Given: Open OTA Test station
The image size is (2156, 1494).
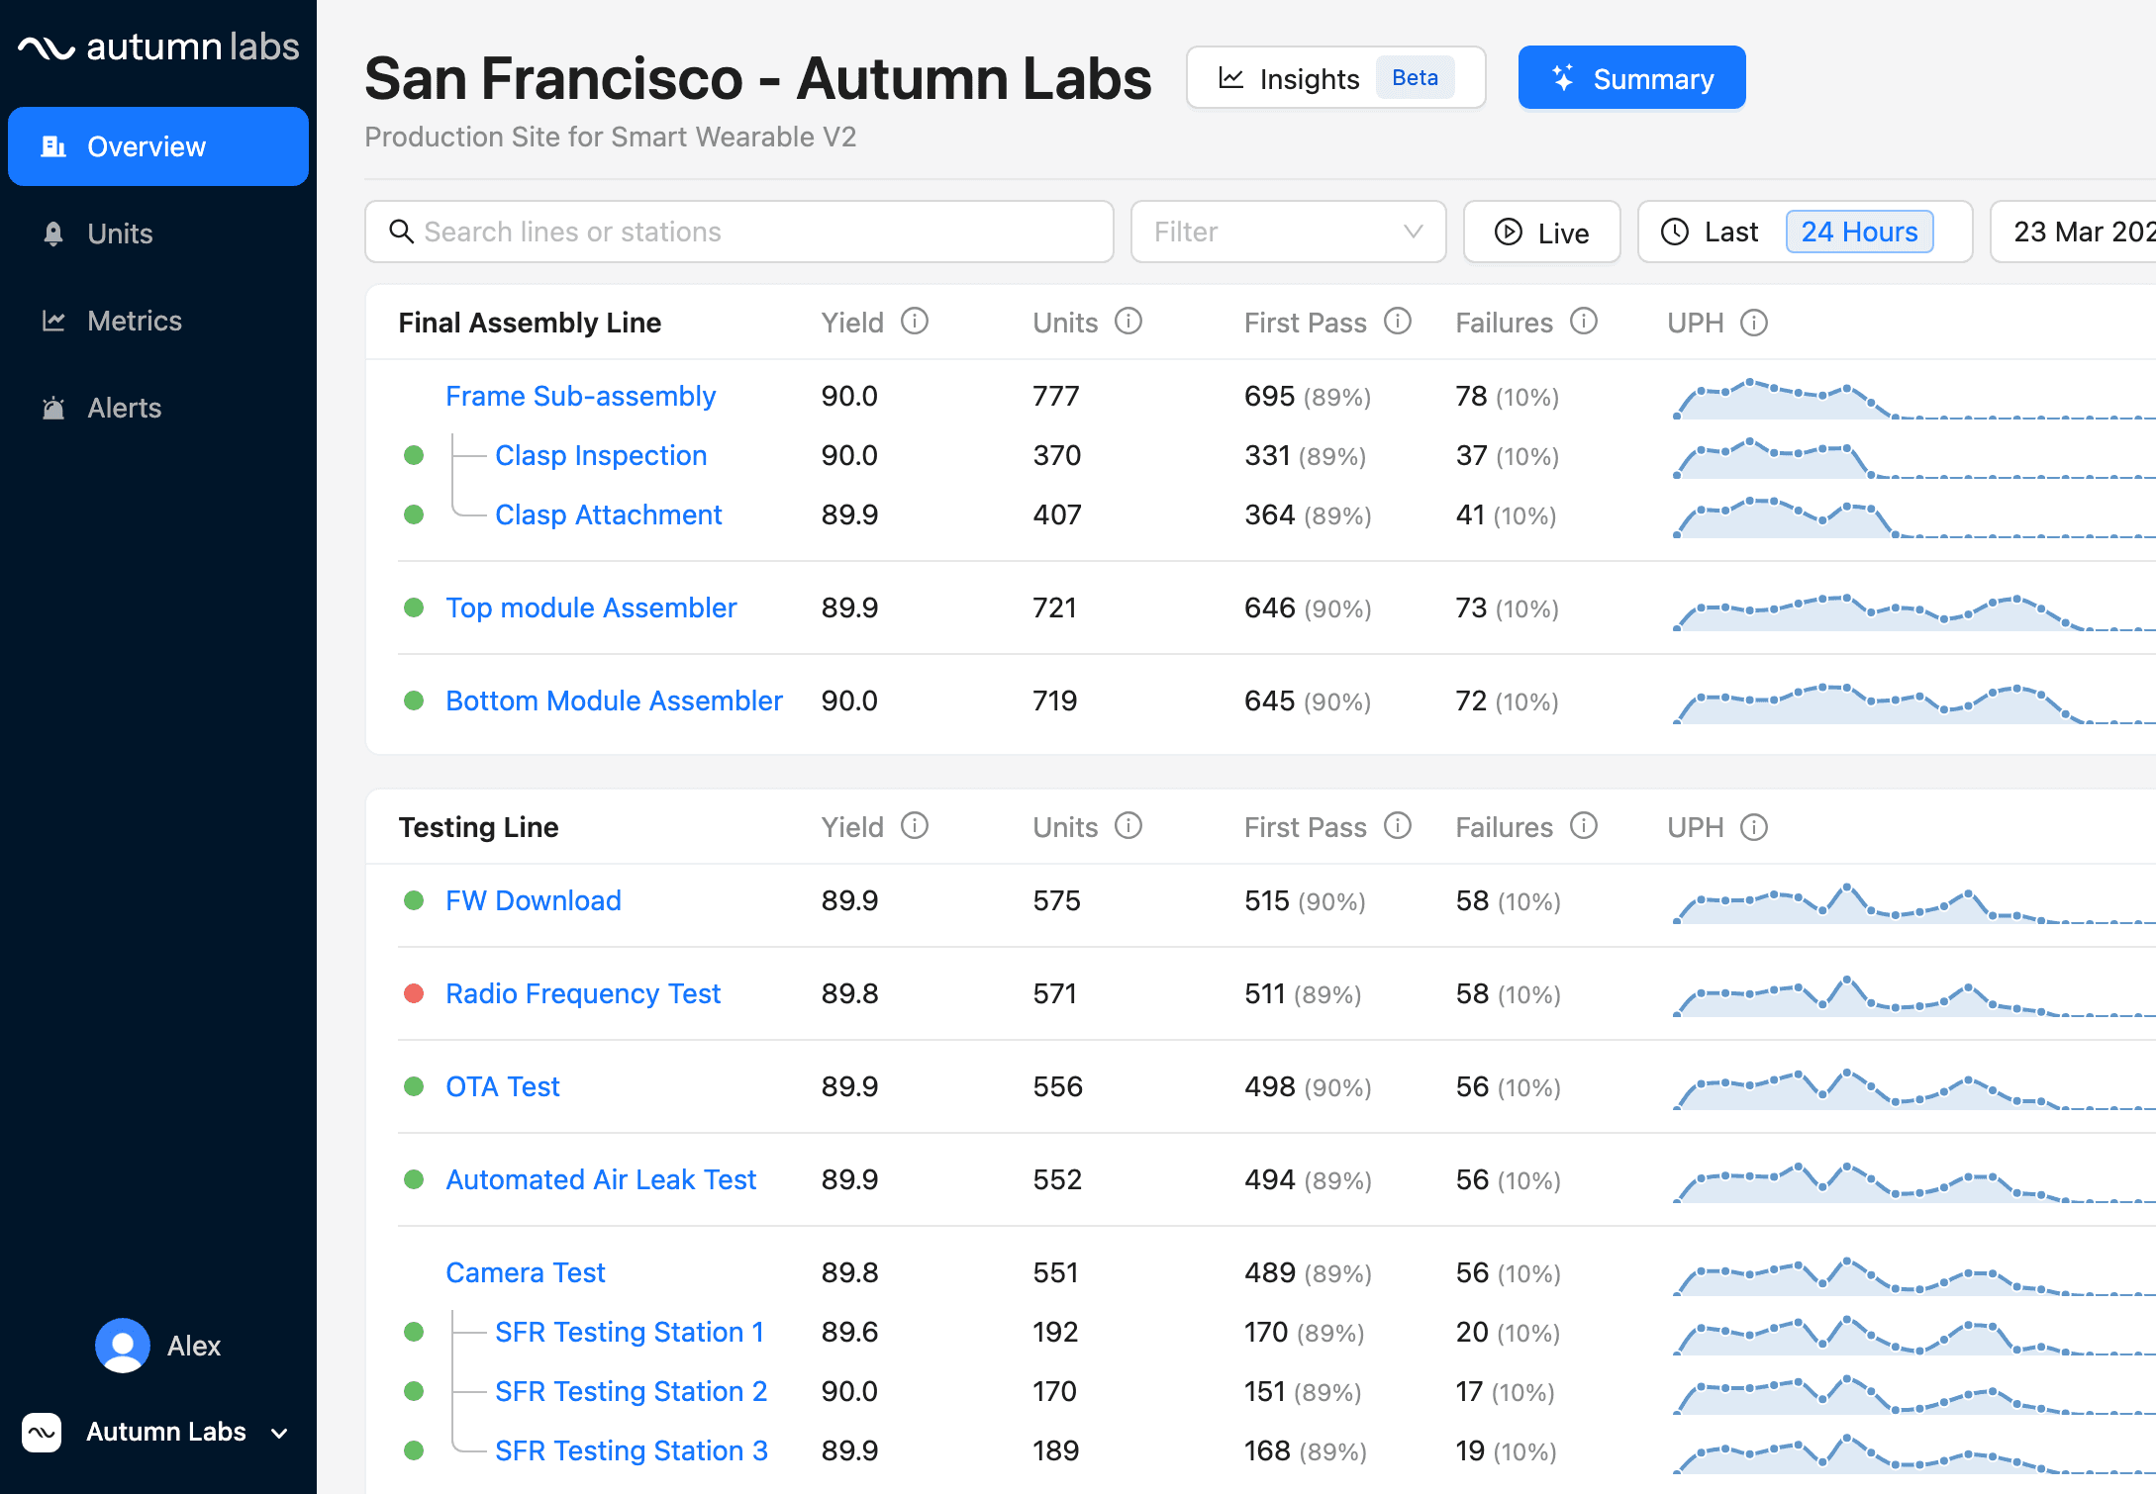Looking at the screenshot, I should tap(503, 1086).
